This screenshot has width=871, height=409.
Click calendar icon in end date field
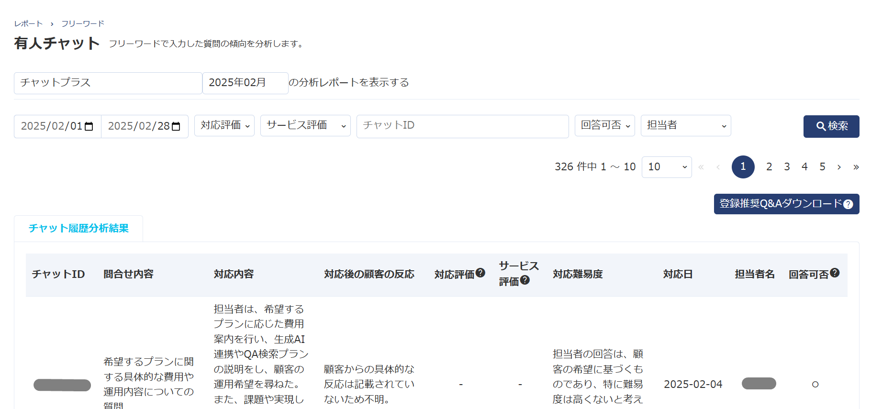[x=176, y=126]
